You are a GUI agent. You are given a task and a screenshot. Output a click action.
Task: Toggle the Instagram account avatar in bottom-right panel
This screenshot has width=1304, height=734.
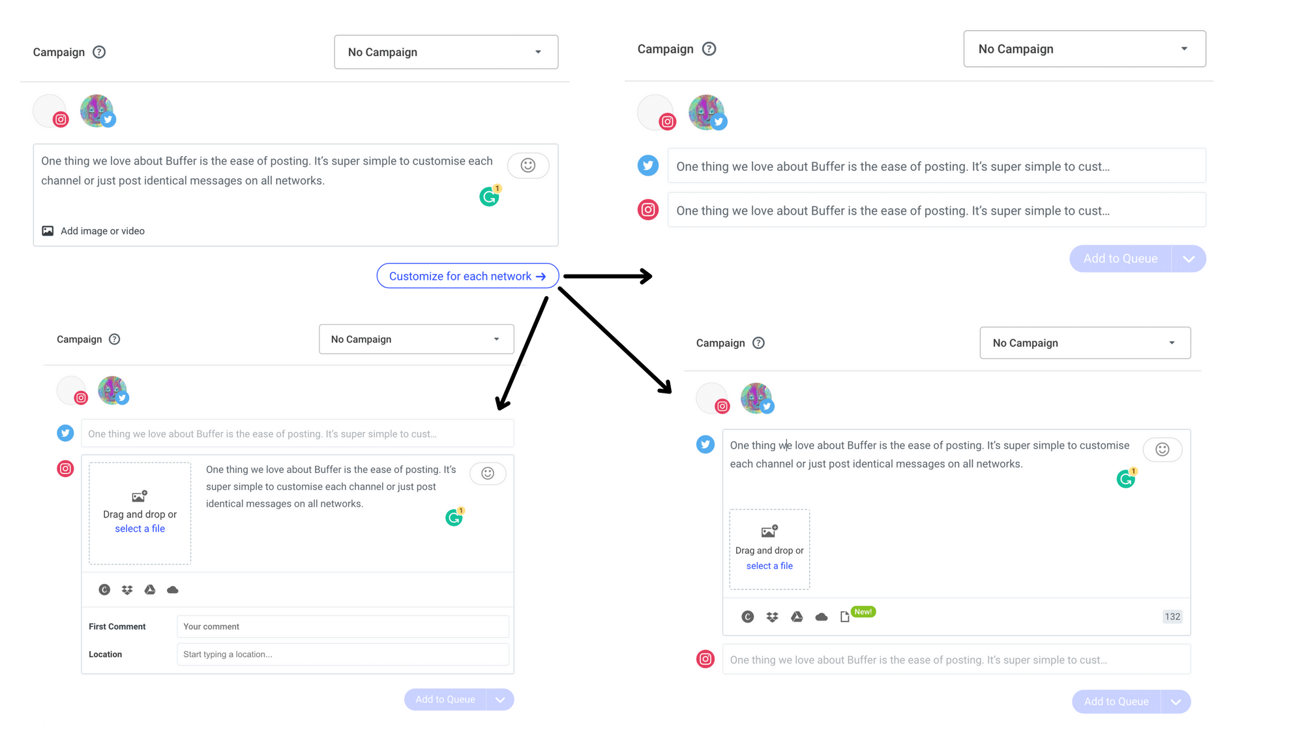tap(712, 399)
